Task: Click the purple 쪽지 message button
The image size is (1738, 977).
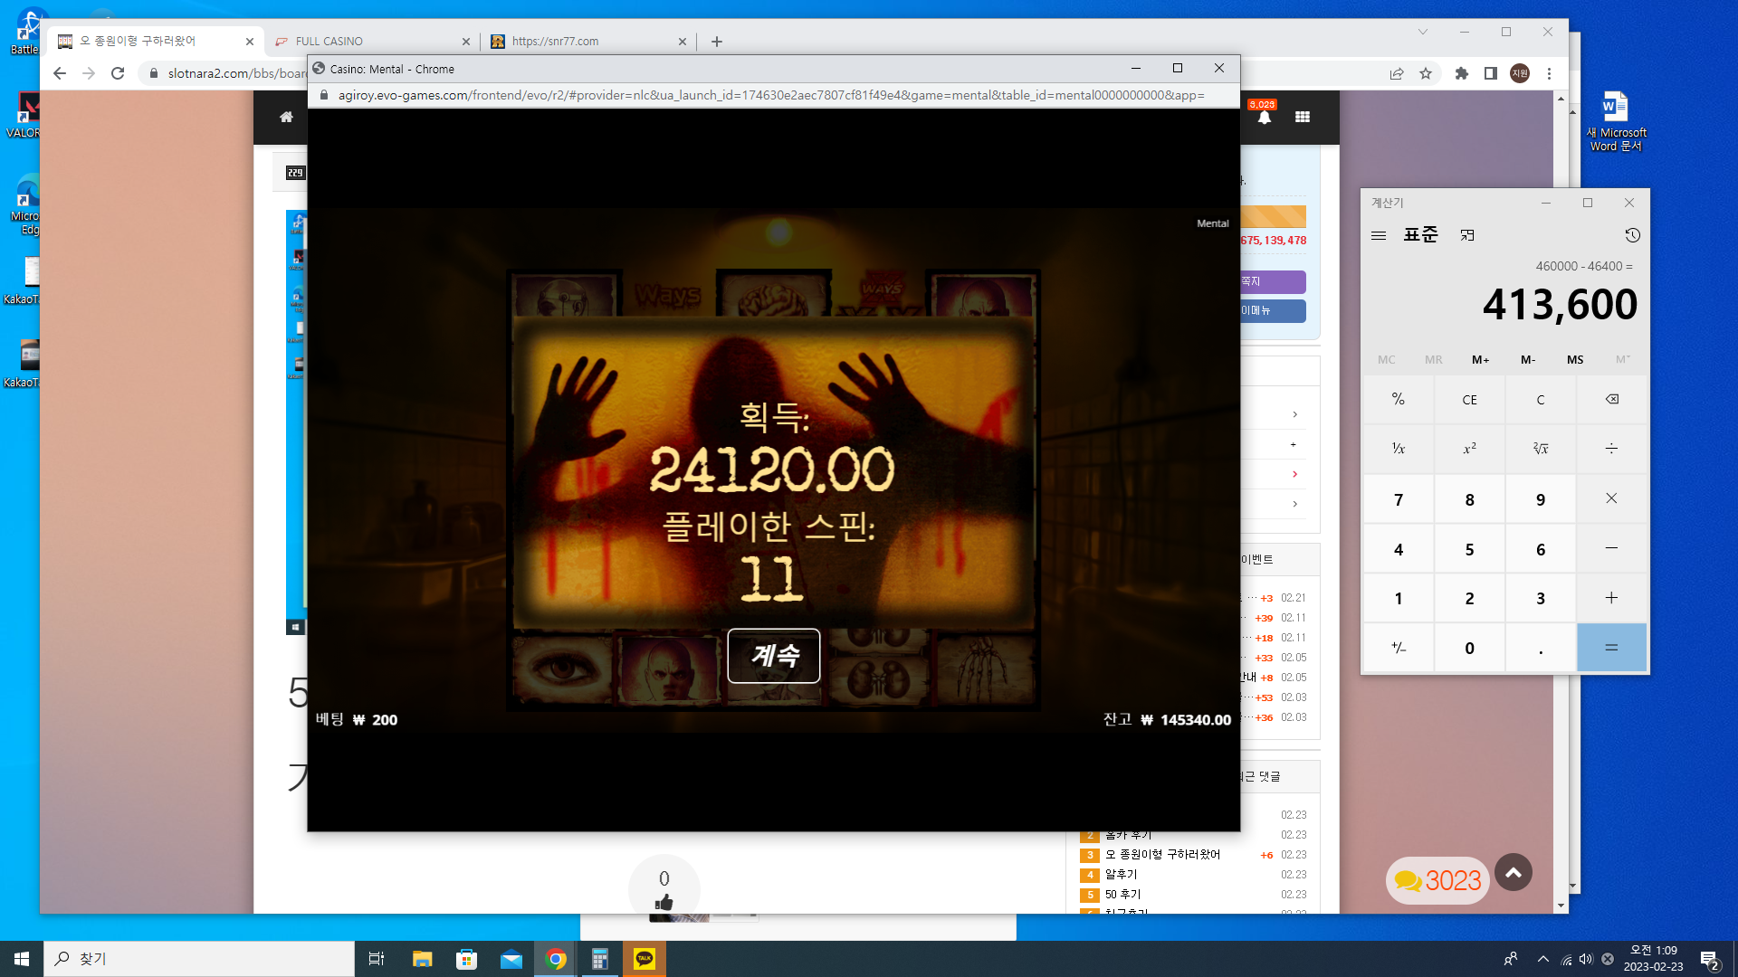Action: click(1273, 282)
